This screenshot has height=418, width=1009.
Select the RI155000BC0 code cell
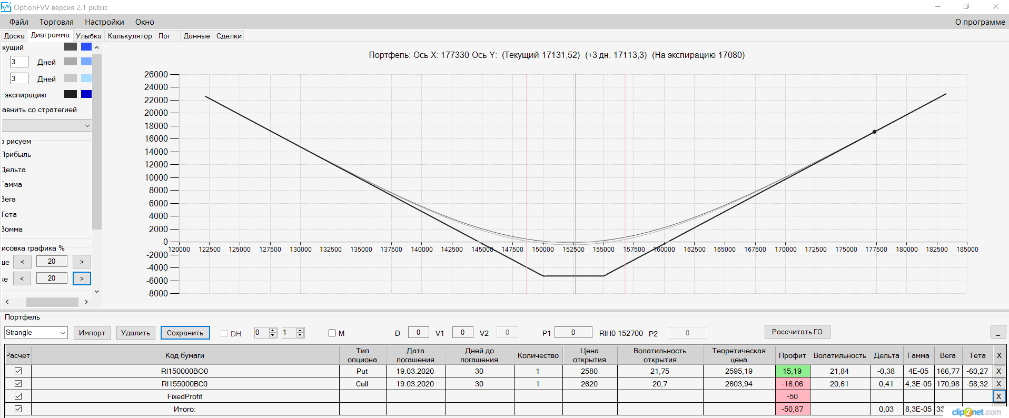tap(185, 384)
